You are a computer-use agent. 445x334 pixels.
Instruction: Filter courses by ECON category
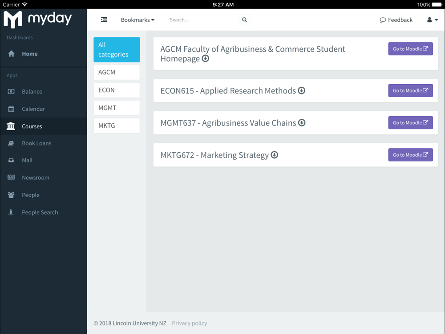click(x=117, y=90)
